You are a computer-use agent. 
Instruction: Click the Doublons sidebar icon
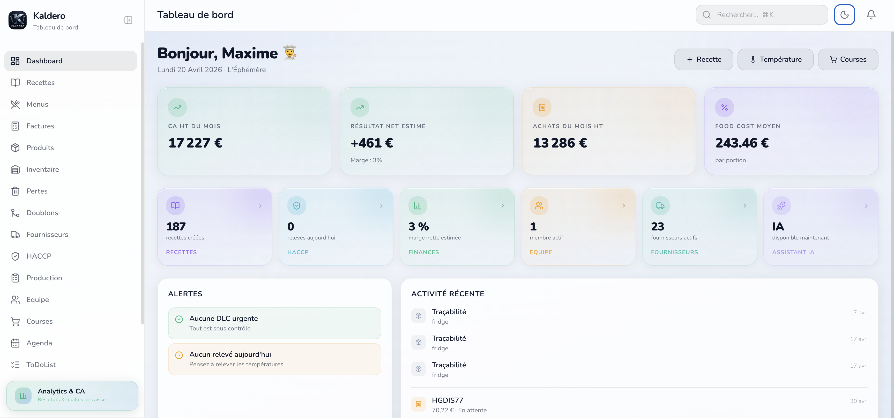[15, 213]
